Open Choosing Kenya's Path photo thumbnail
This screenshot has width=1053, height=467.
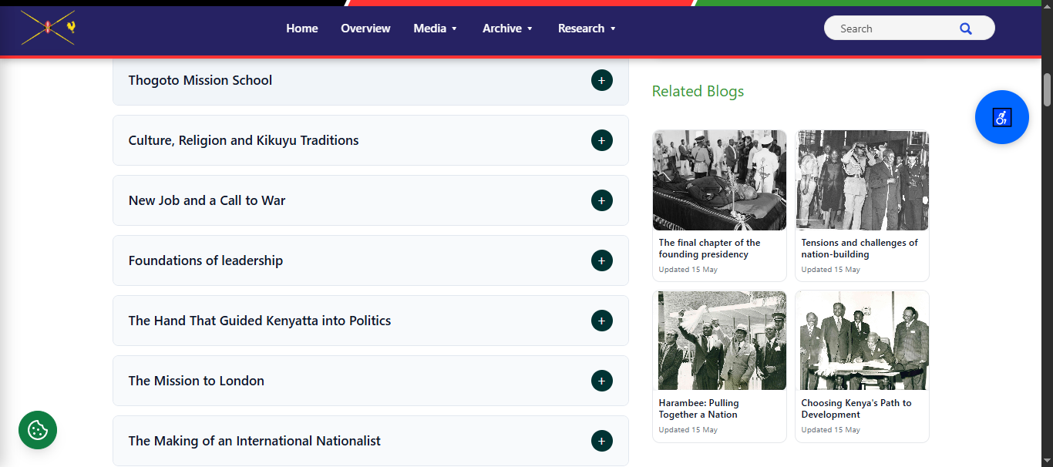pyautogui.click(x=862, y=341)
